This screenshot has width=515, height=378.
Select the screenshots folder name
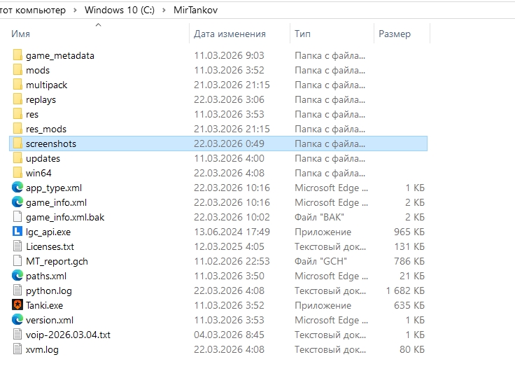(x=51, y=143)
